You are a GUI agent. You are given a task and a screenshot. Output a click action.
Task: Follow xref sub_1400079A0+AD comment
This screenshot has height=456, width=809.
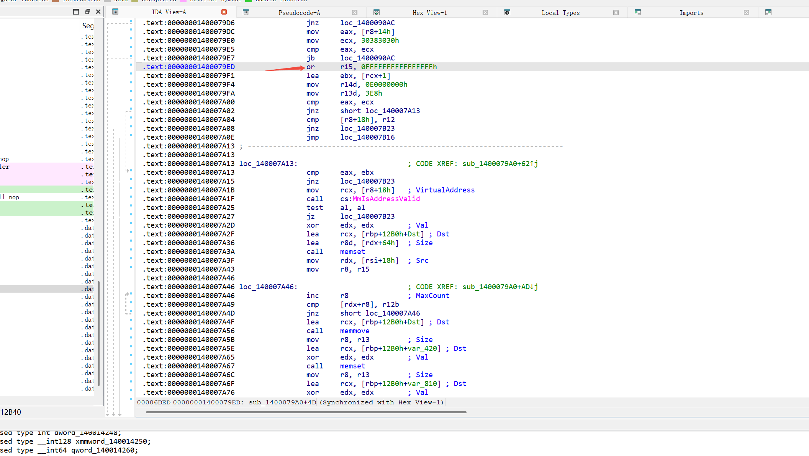[x=500, y=287]
